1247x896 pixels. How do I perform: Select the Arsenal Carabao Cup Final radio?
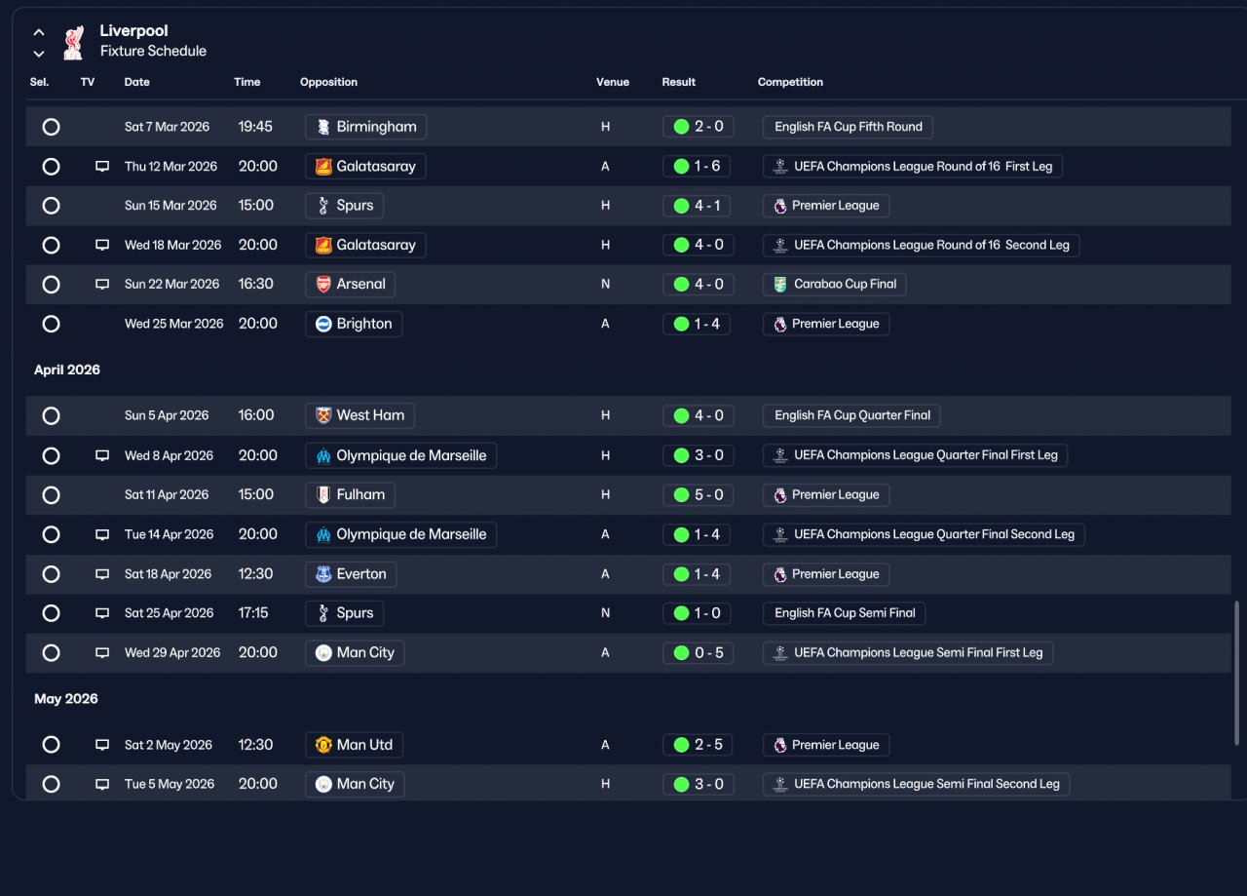pyautogui.click(x=51, y=285)
